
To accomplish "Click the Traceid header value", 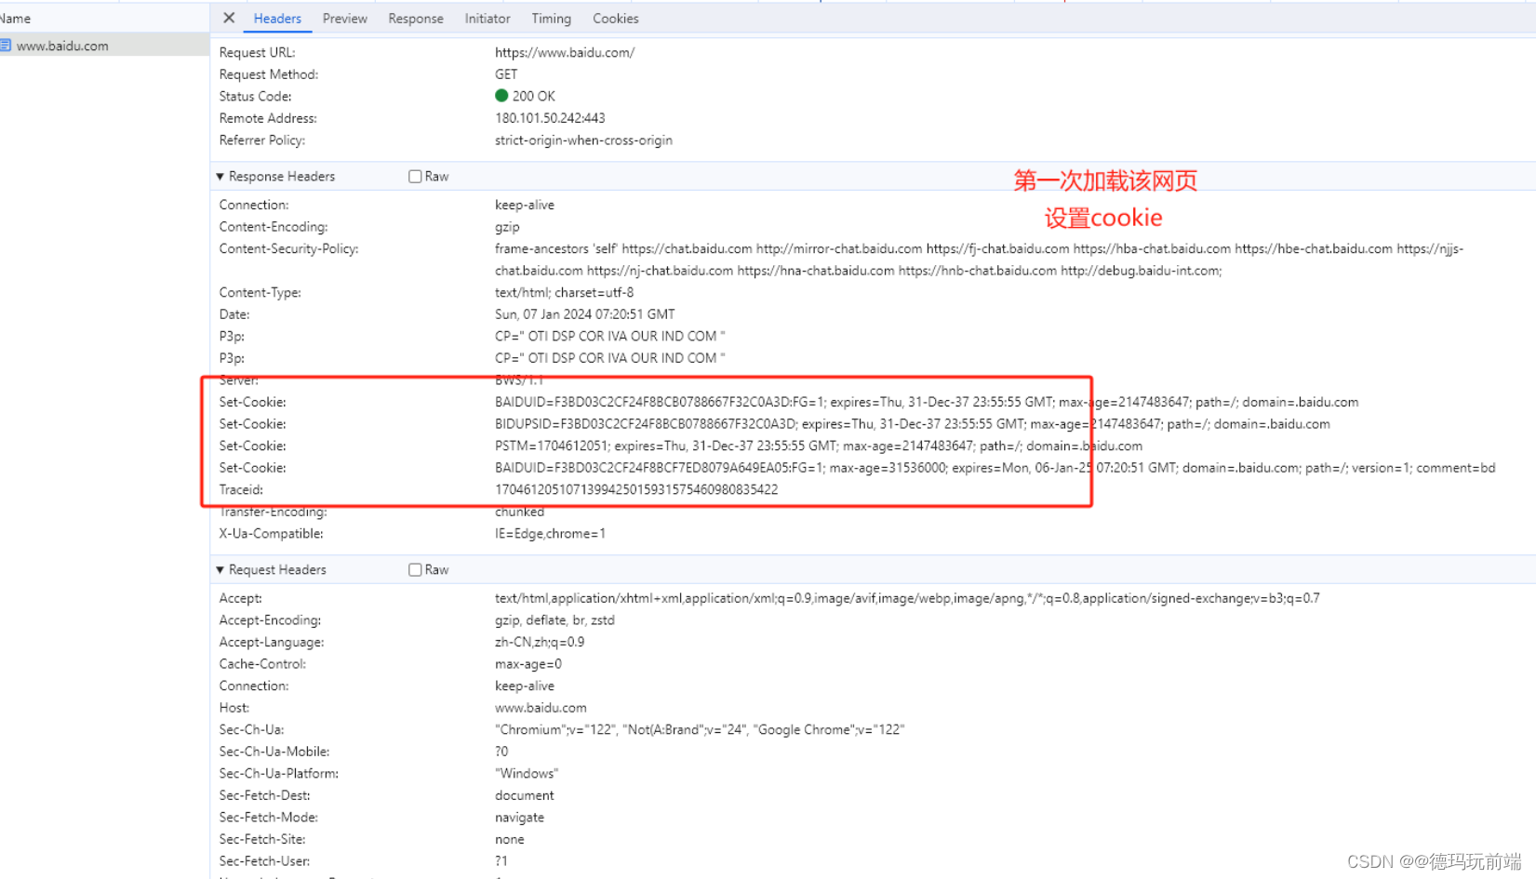I will point(636,490).
